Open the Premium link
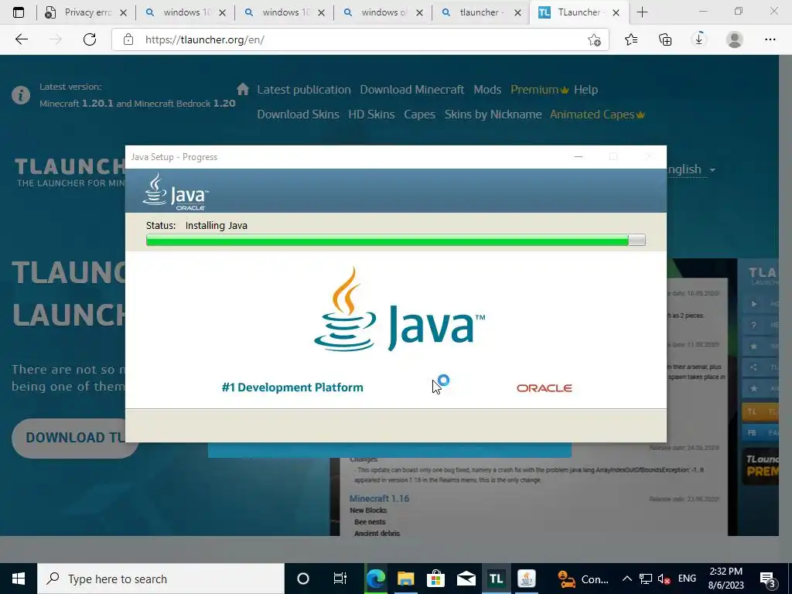The height and width of the screenshot is (594, 792). click(x=539, y=90)
